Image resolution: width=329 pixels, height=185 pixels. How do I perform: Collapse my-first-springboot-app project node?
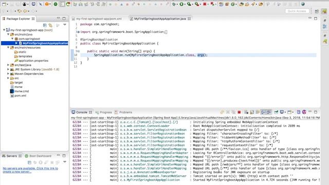[4, 30]
